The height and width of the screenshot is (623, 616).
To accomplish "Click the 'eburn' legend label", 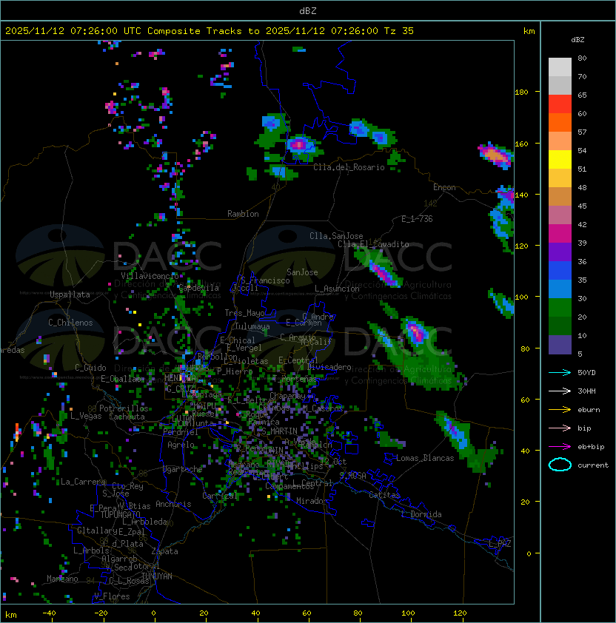I will [589, 410].
